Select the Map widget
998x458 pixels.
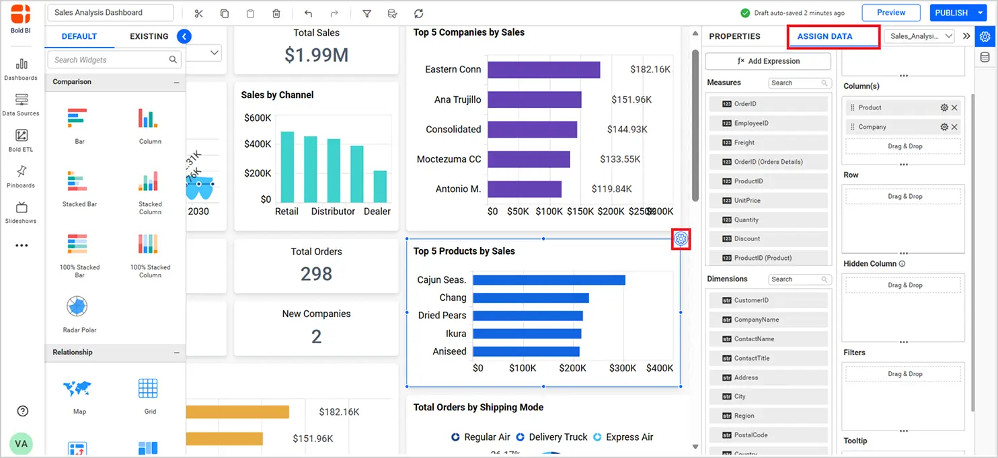79,396
